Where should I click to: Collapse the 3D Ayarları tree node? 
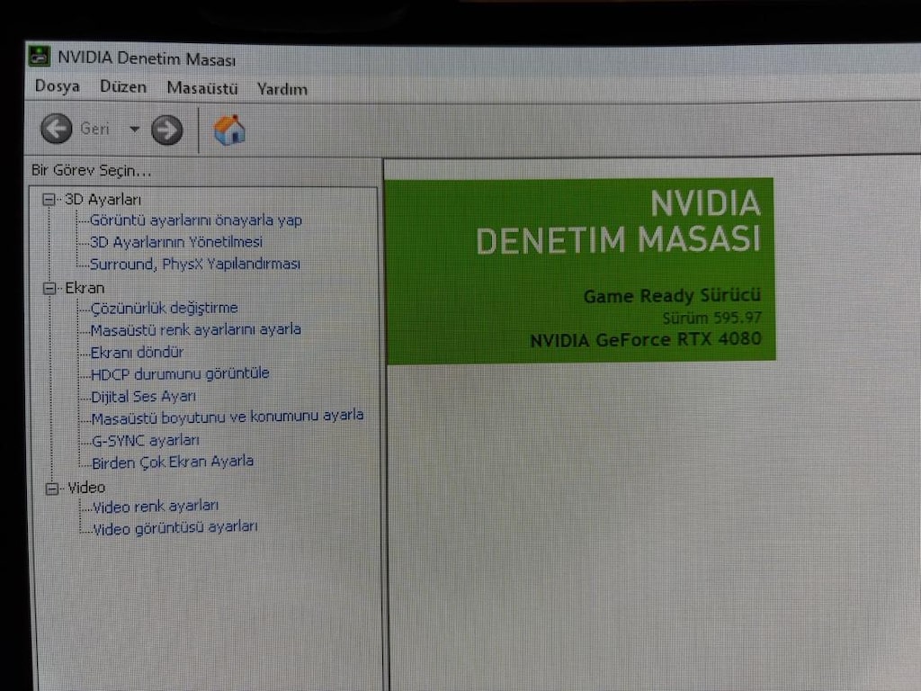tap(49, 200)
